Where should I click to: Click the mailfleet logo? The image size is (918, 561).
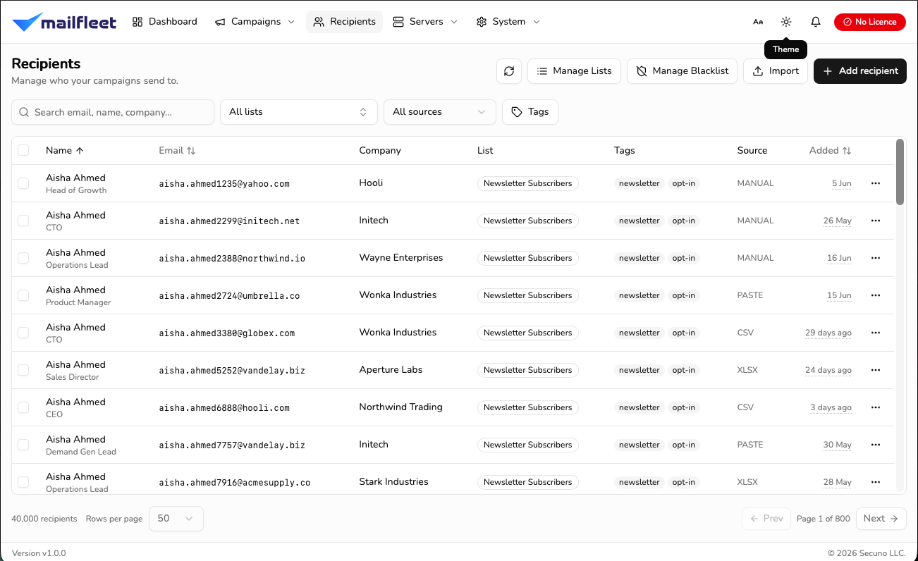click(64, 22)
